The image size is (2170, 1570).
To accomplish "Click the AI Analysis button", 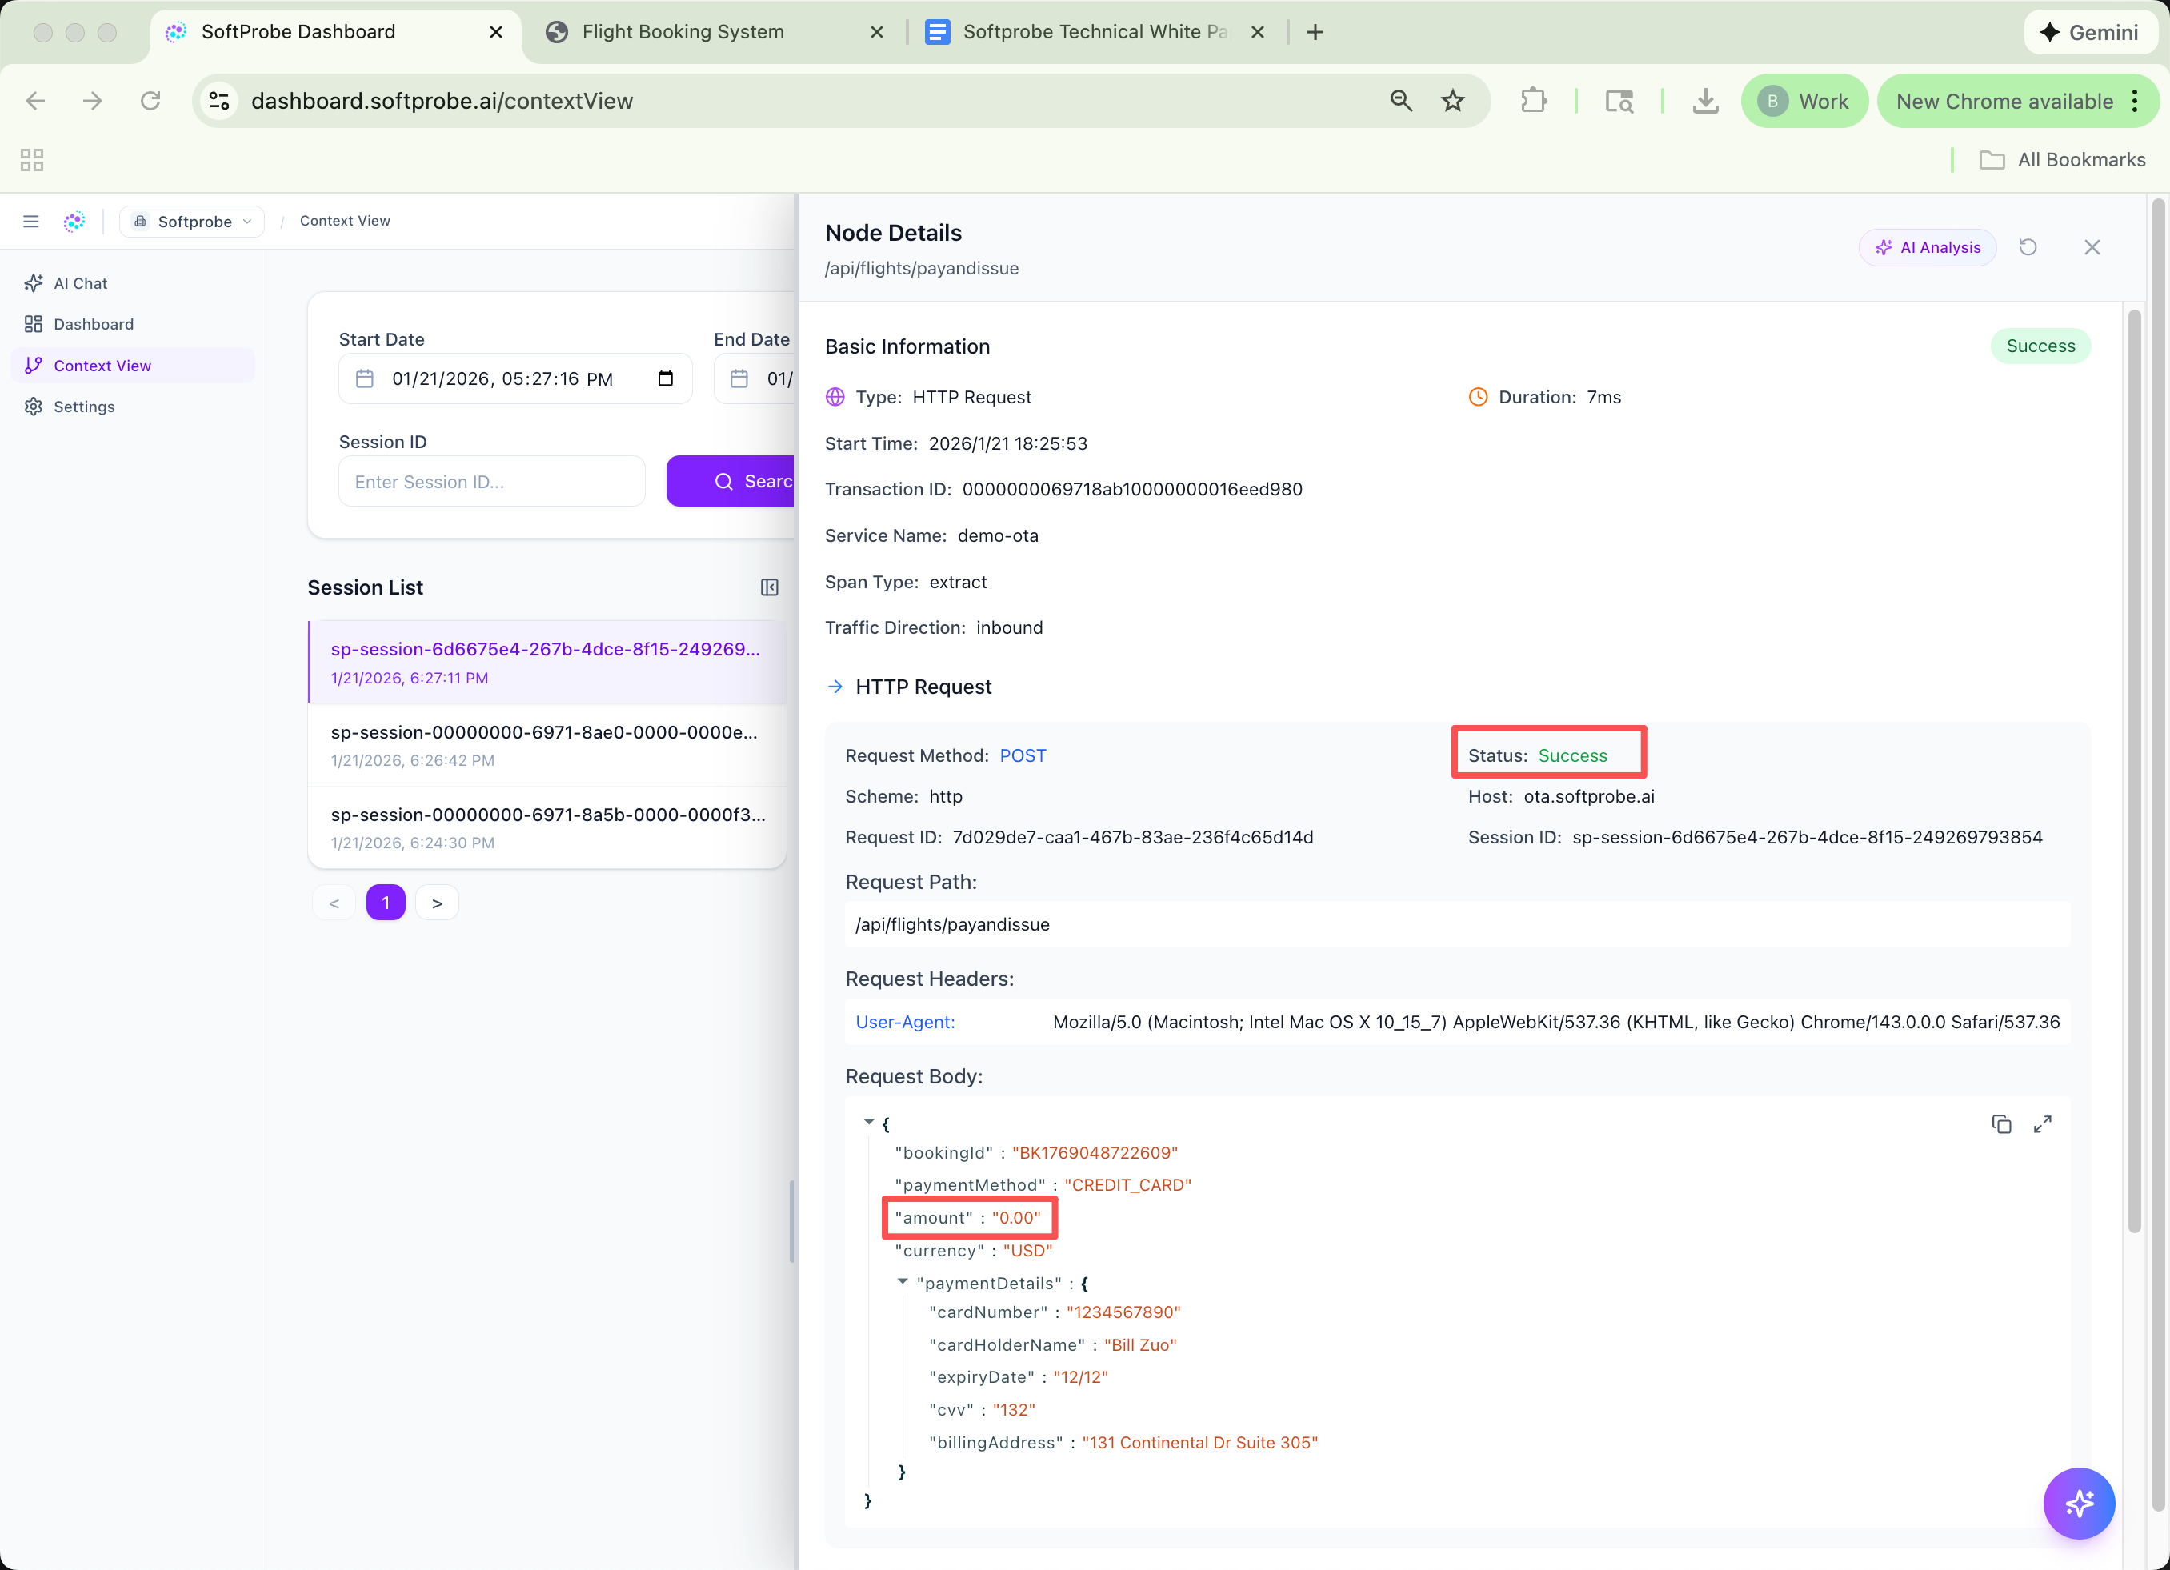I will click(x=1928, y=248).
